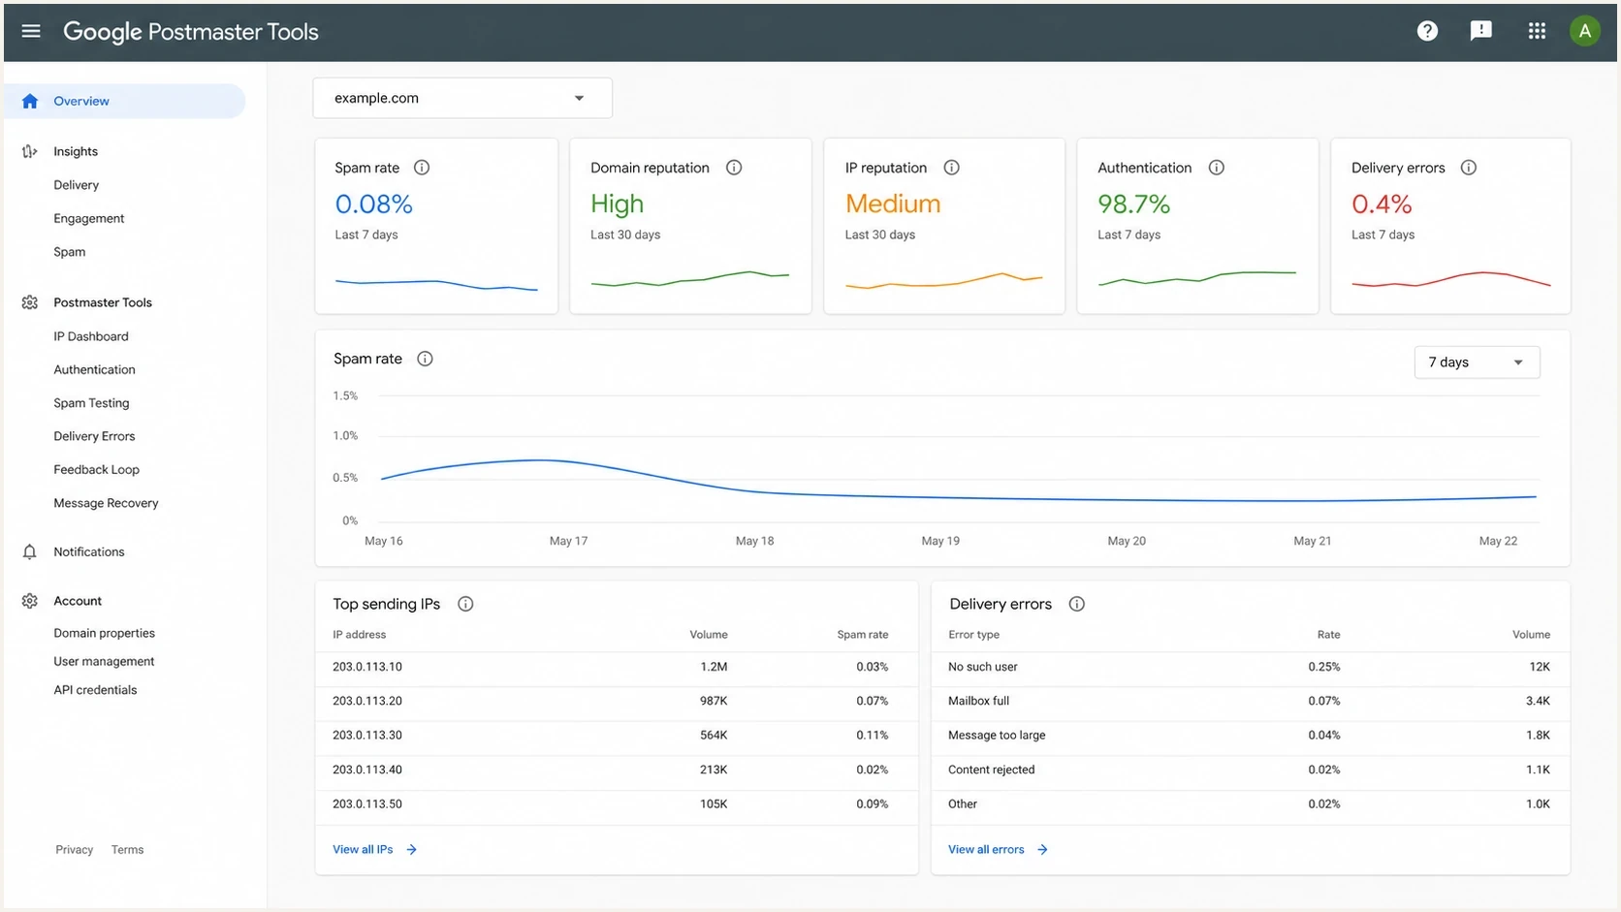This screenshot has width=1621, height=912.
Task: Click View all errors link
Action: pos(986,849)
